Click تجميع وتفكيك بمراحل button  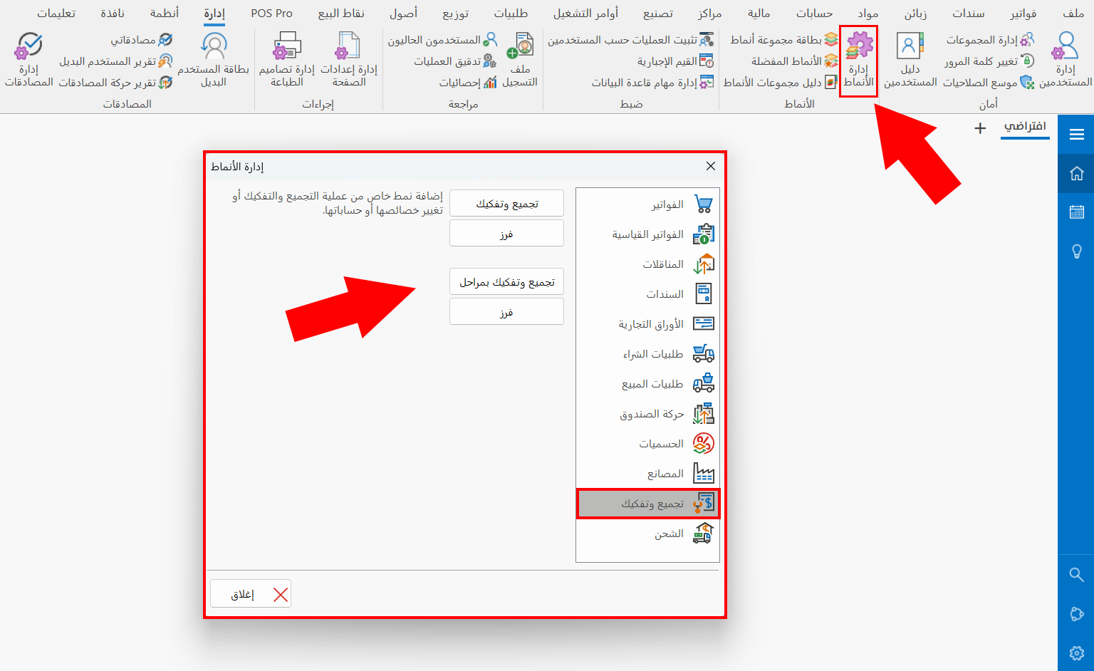click(506, 281)
